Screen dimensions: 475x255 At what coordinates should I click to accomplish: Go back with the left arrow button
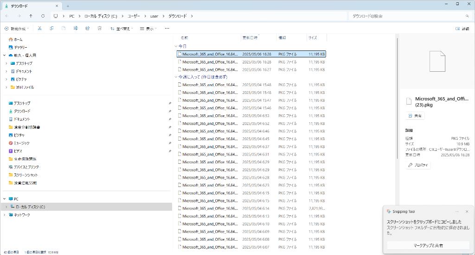(7, 16)
